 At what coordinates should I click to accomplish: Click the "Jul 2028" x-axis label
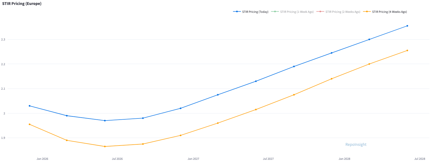(420, 159)
